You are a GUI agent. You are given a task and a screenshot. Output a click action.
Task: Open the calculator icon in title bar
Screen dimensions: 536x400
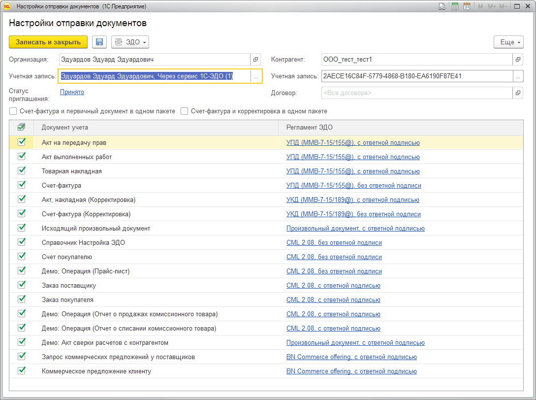(x=455, y=6)
